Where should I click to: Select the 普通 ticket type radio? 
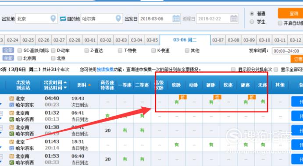[x=252, y=14]
